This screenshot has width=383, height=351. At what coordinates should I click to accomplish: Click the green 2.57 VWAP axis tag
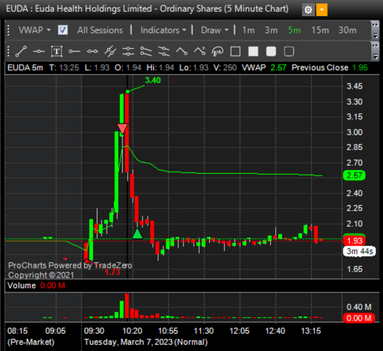tap(354, 175)
